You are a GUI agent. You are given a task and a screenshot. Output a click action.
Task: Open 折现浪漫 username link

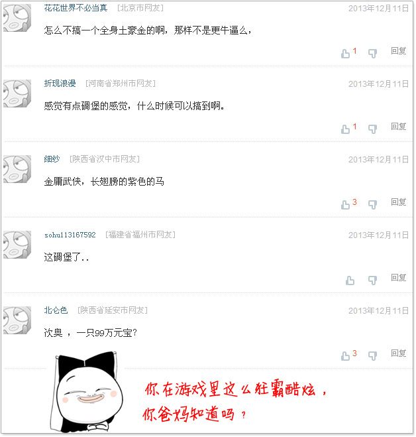pyautogui.click(x=60, y=84)
